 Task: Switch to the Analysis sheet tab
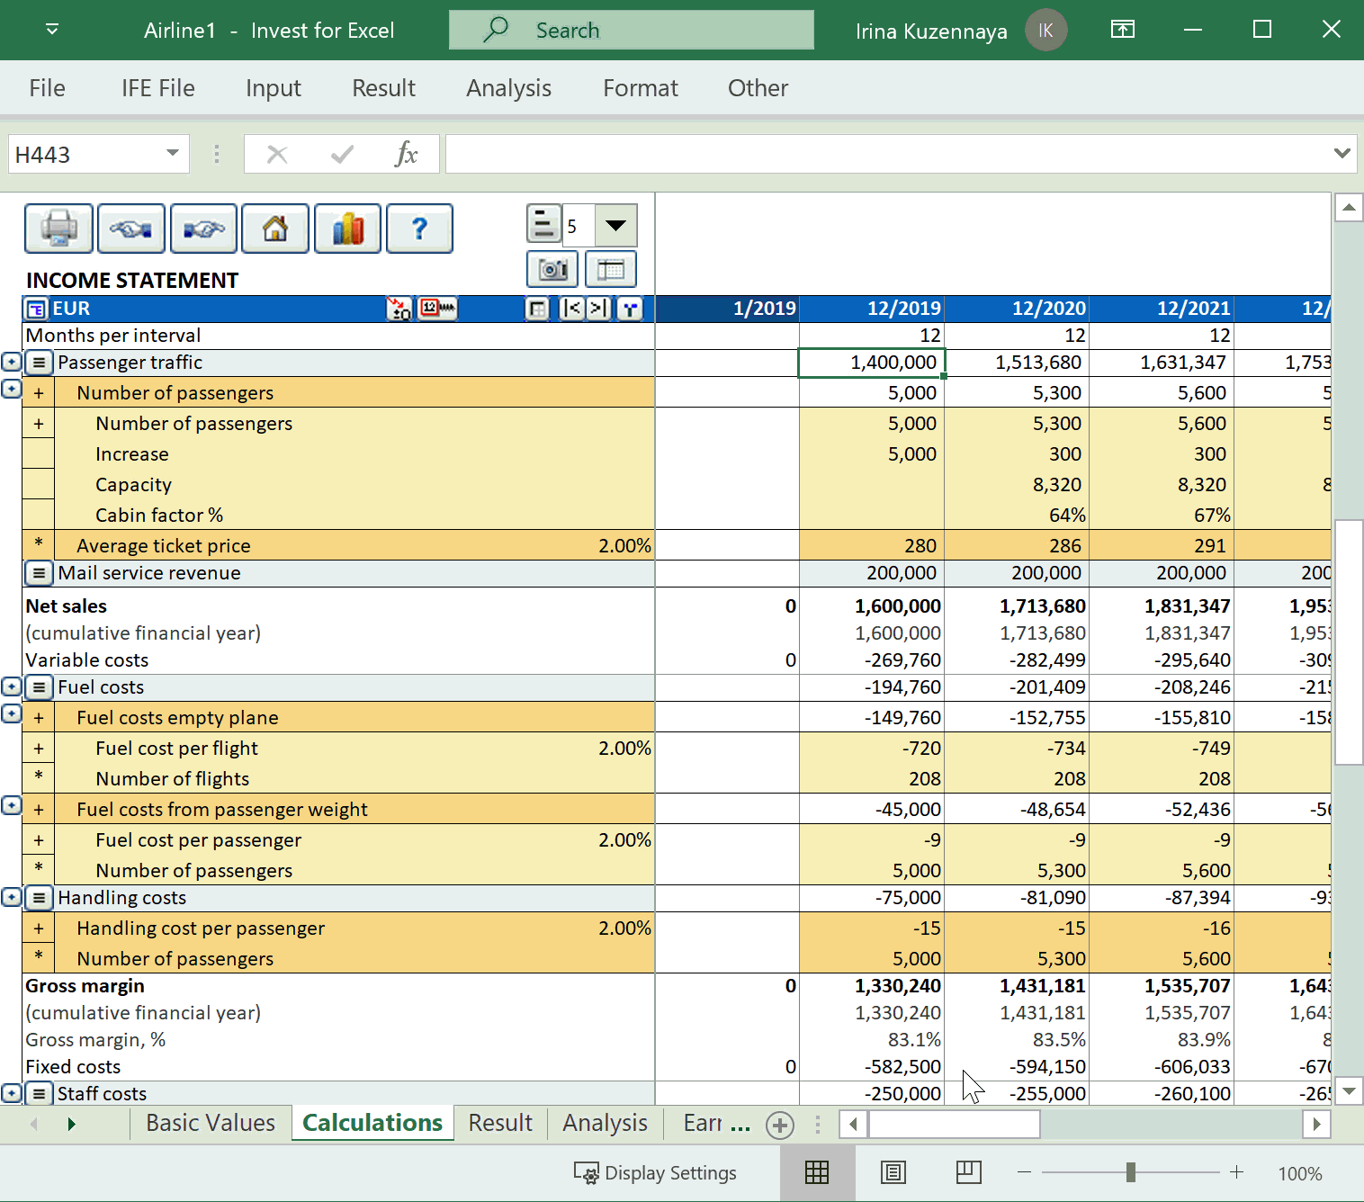click(x=605, y=1124)
